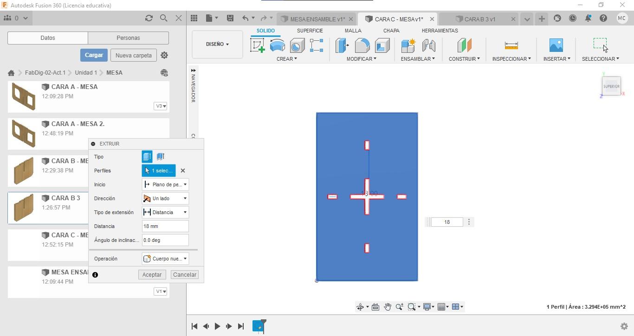634x336 pixels.
Task: Click the Cargar button
Action: coord(94,55)
